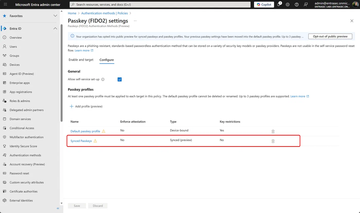Image resolution: width=360 pixels, height=213 pixels.
Task: Switch to Enable and target tab
Action: [x=81, y=60]
